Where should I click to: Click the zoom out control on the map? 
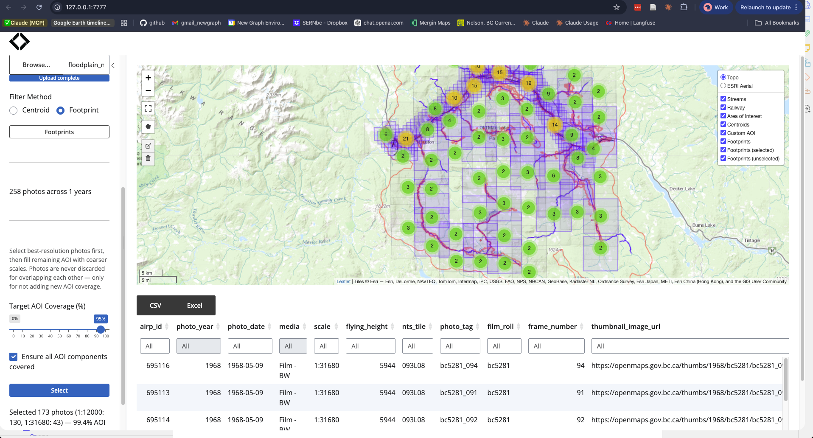pos(148,90)
